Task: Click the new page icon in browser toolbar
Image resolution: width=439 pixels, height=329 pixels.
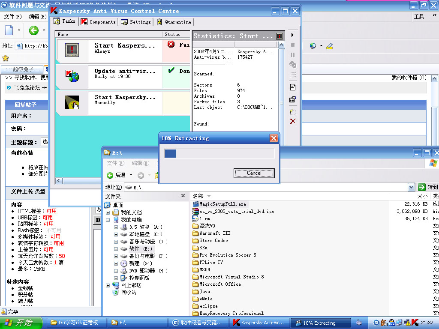Action: coord(9,30)
